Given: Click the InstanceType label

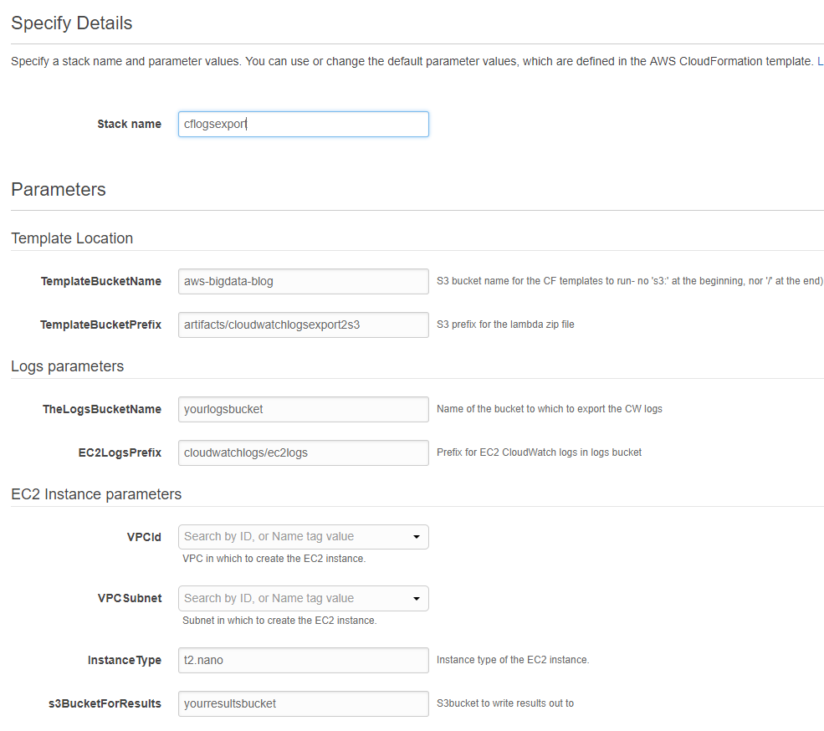Looking at the screenshot, I should [125, 660].
